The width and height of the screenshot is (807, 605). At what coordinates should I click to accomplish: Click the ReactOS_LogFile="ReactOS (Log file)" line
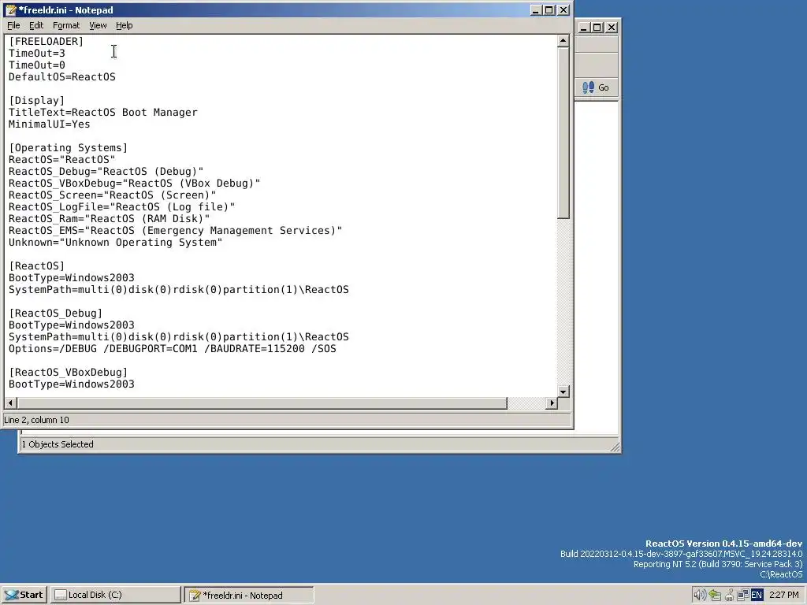[122, 207]
